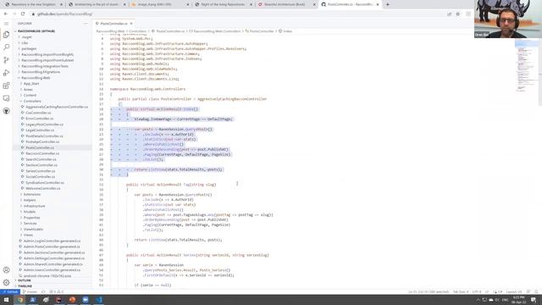Viewport: 542px width, 305px height.
Task: Open Admin.LoginController.generated.cs file
Action: click(52, 241)
